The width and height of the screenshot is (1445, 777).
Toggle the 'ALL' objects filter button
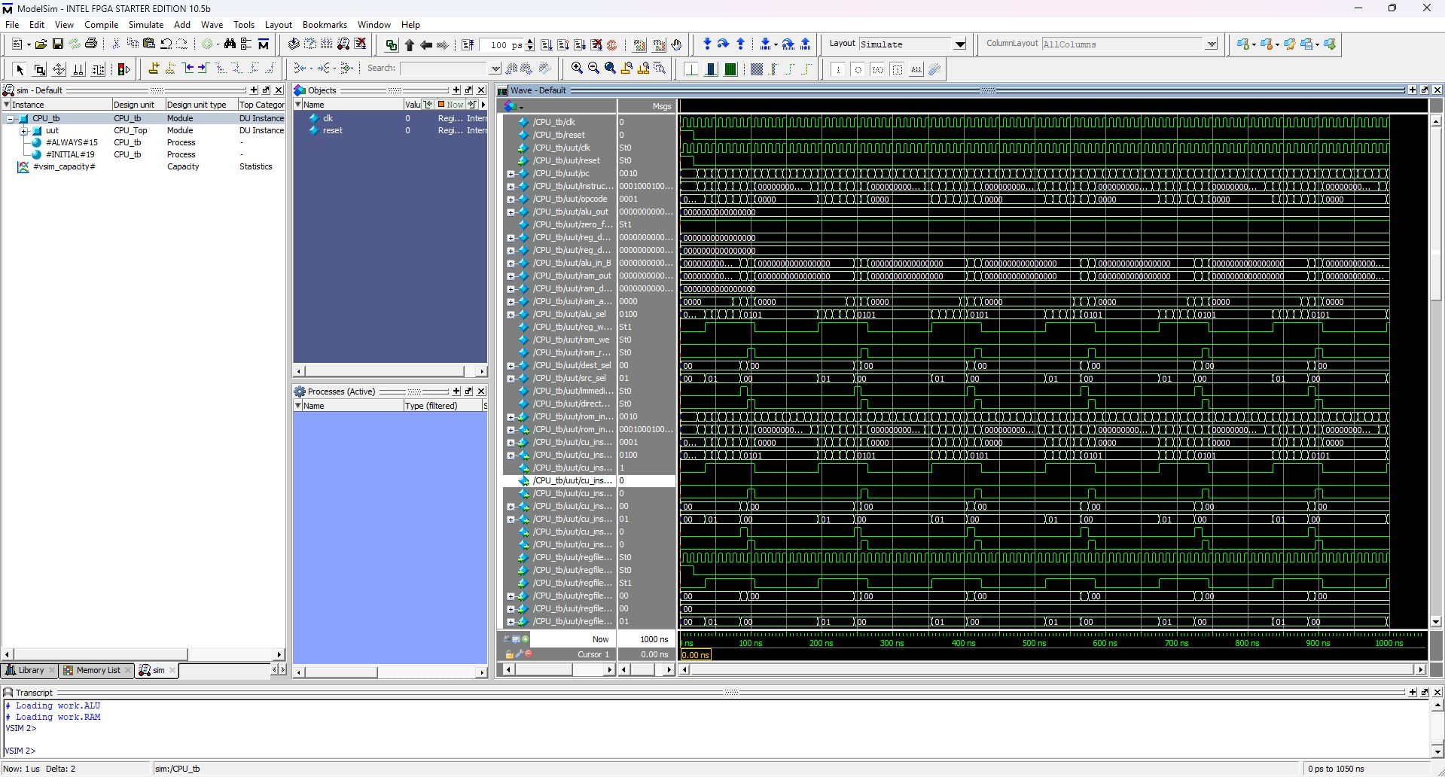(x=916, y=69)
